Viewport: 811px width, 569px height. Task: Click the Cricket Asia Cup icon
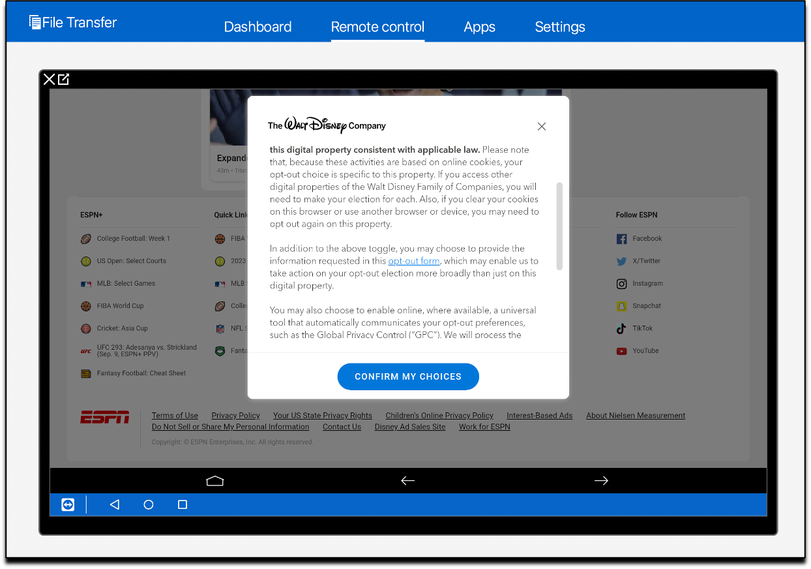[85, 329]
